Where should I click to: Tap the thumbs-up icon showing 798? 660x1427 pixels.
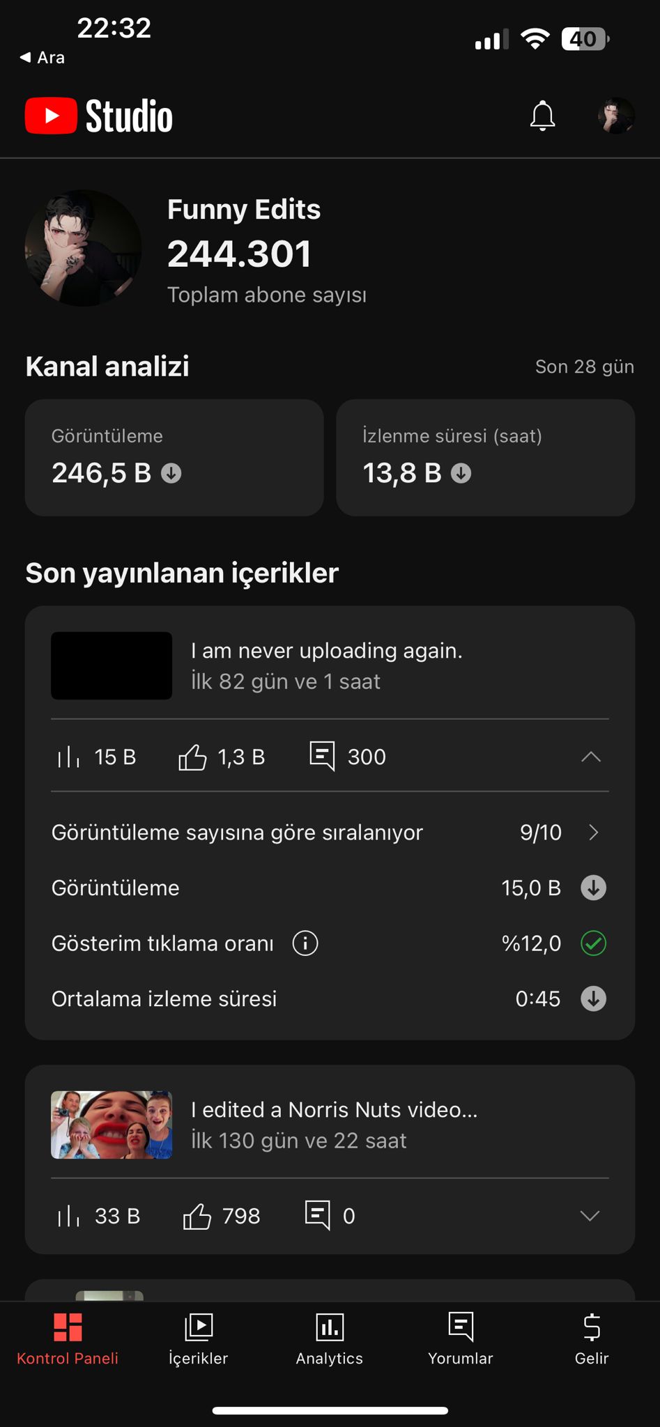(197, 1217)
